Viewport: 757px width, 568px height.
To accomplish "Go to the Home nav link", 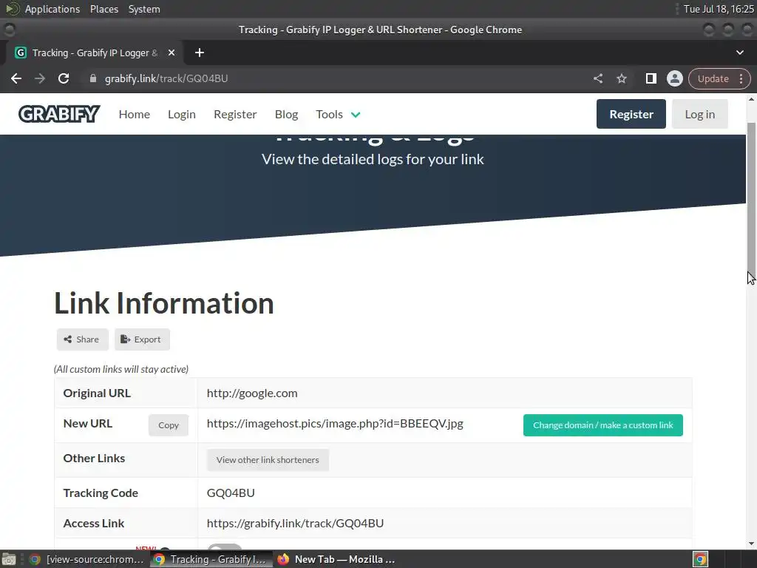I will [135, 115].
